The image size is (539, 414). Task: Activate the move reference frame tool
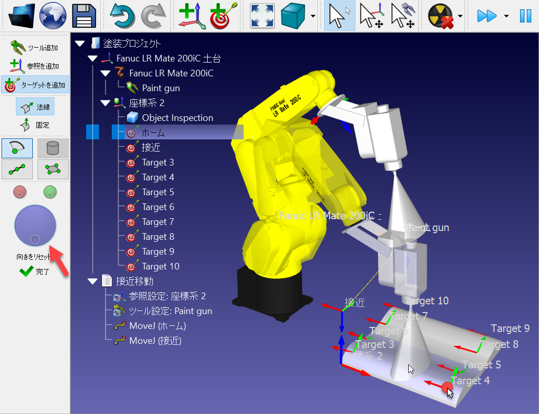pyautogui.click(x=372, y=16)
